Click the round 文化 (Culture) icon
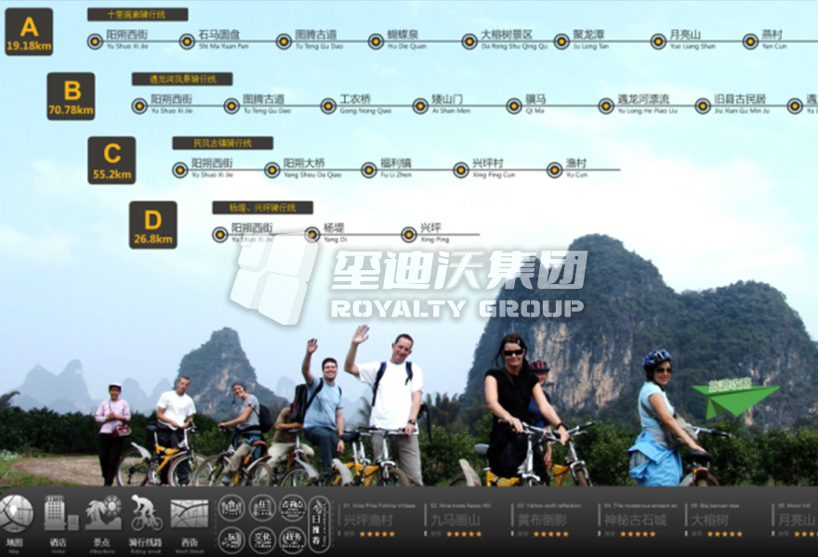Image resolution: width=818 pixels, height=557 pixels. 262,539
